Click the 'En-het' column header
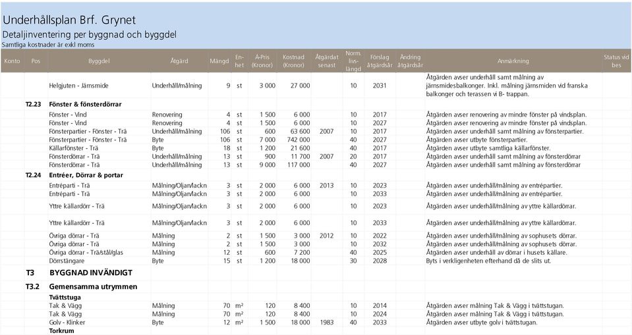 (x=239, y=61)
